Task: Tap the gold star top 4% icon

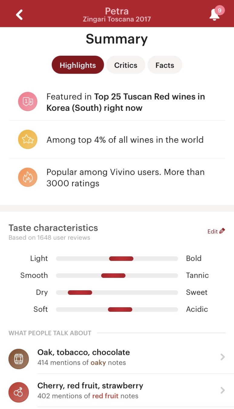Action: tap(28, 140)
